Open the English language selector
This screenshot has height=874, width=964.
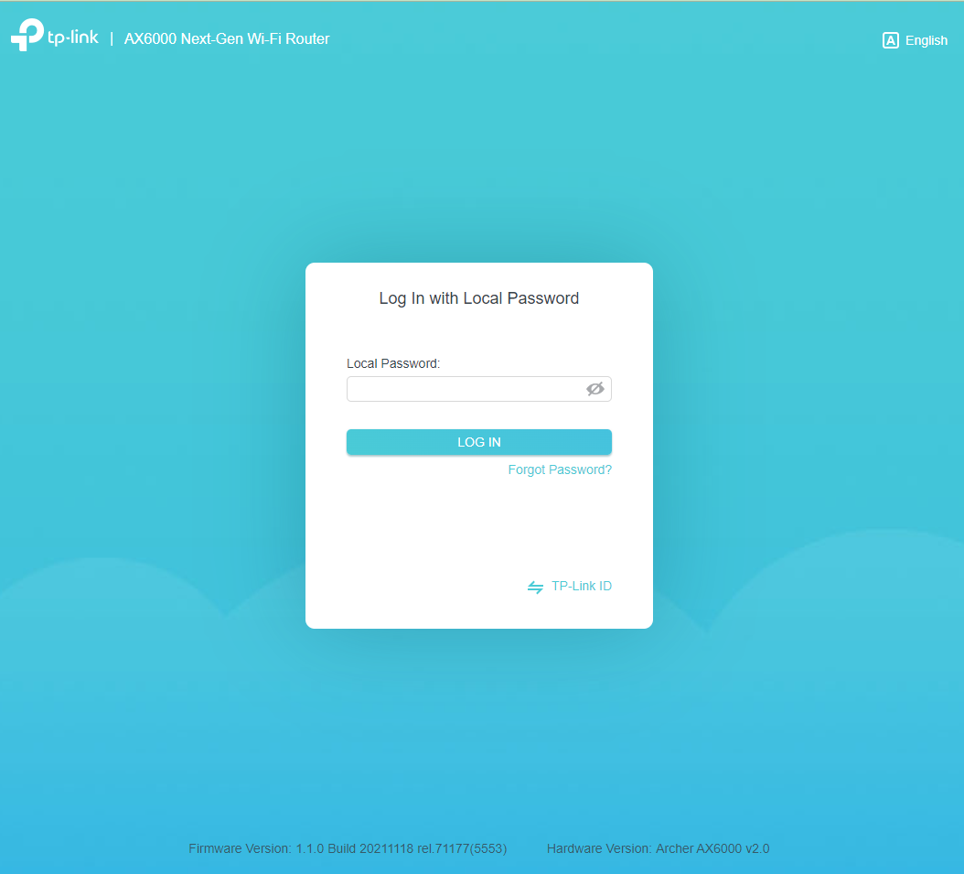click(915, 40)
